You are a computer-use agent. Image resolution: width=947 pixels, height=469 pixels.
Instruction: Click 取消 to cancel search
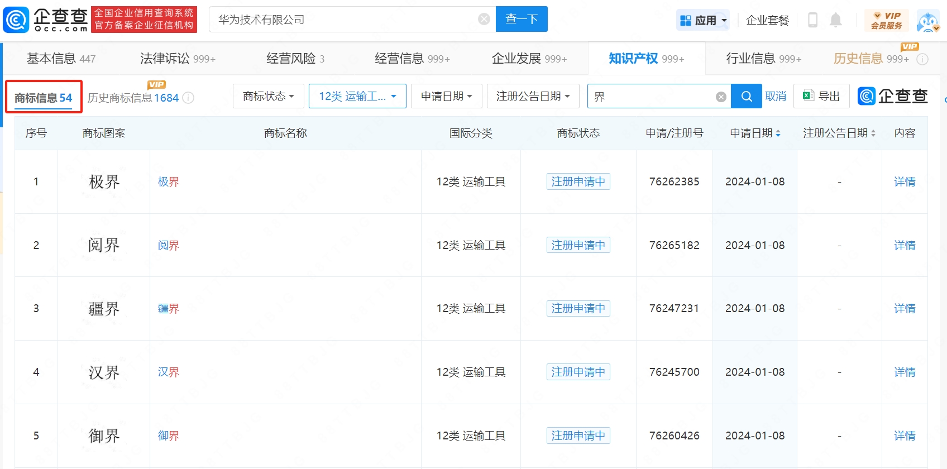(776, 96)
